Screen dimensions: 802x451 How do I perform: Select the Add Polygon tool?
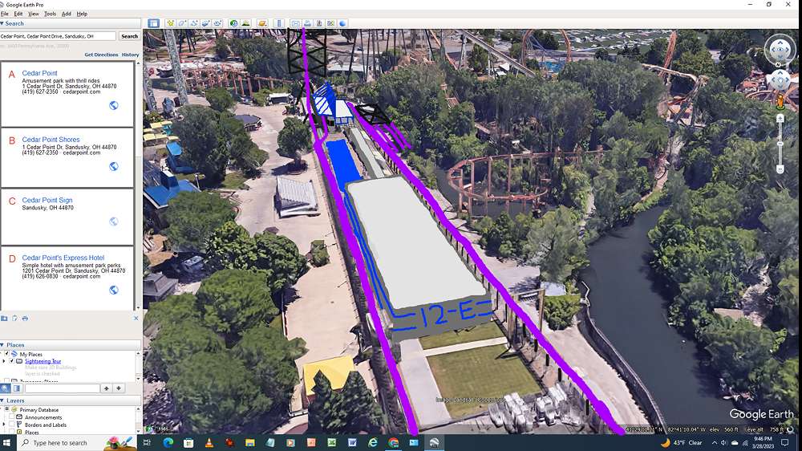point(182,23)
